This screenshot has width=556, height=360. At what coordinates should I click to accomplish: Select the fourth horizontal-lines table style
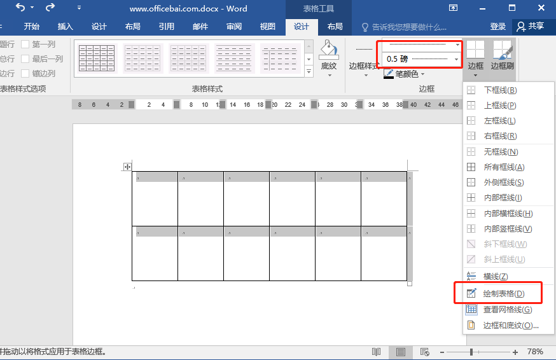click(x=234, y=59)
